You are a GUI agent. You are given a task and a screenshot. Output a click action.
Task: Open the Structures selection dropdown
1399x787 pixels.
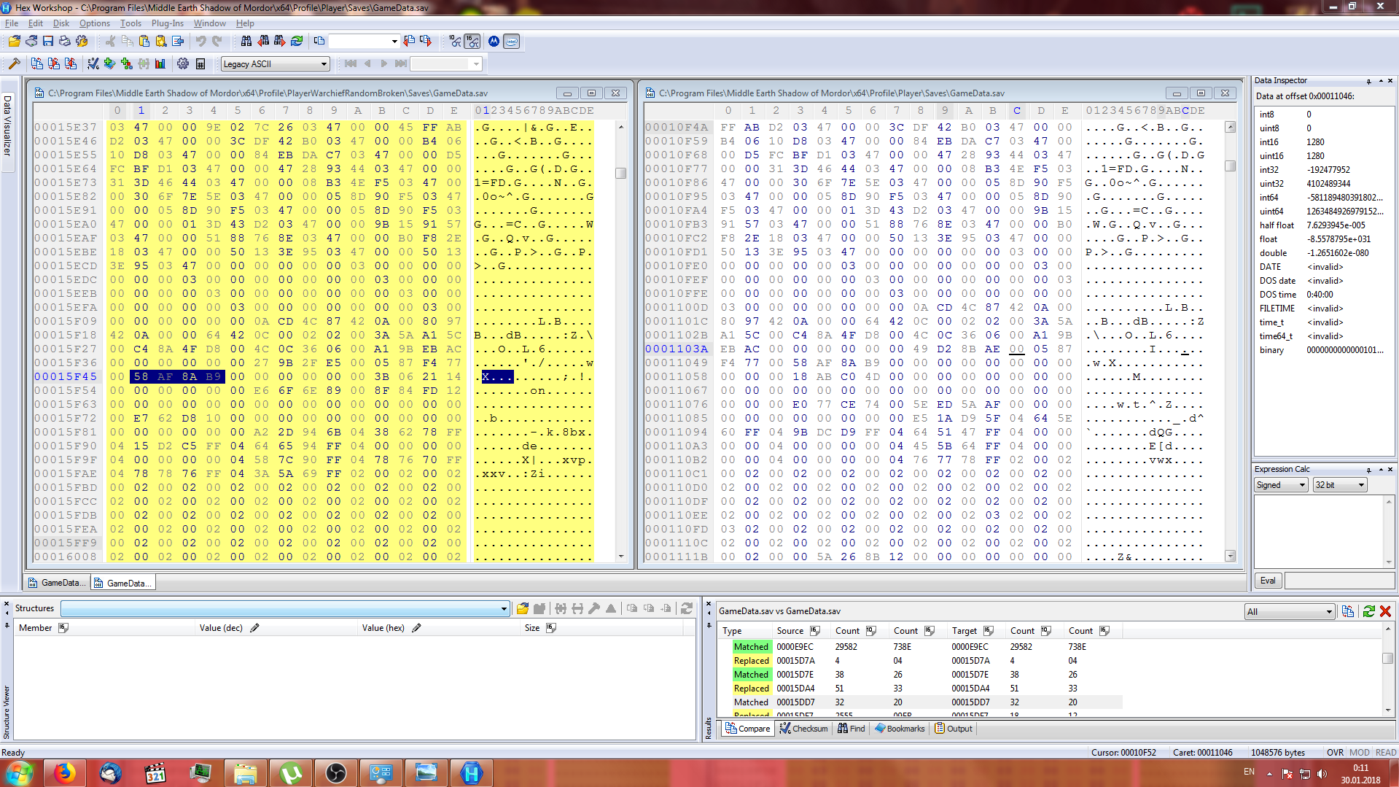click(504, 609)
